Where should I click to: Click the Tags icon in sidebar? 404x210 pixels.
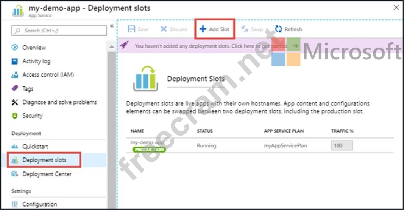click(x=15, y=89)
